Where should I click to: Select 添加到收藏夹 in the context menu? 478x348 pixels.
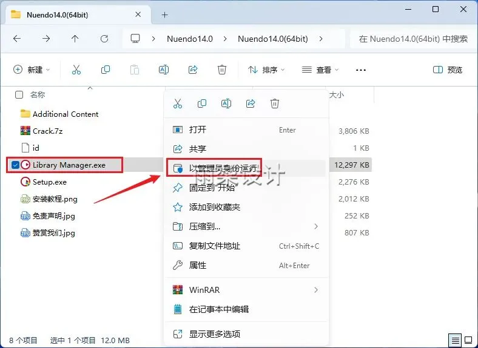click(x=246, y=207)
